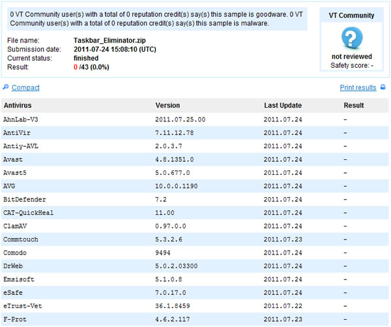Open the Compact view link

coord(25,87)
